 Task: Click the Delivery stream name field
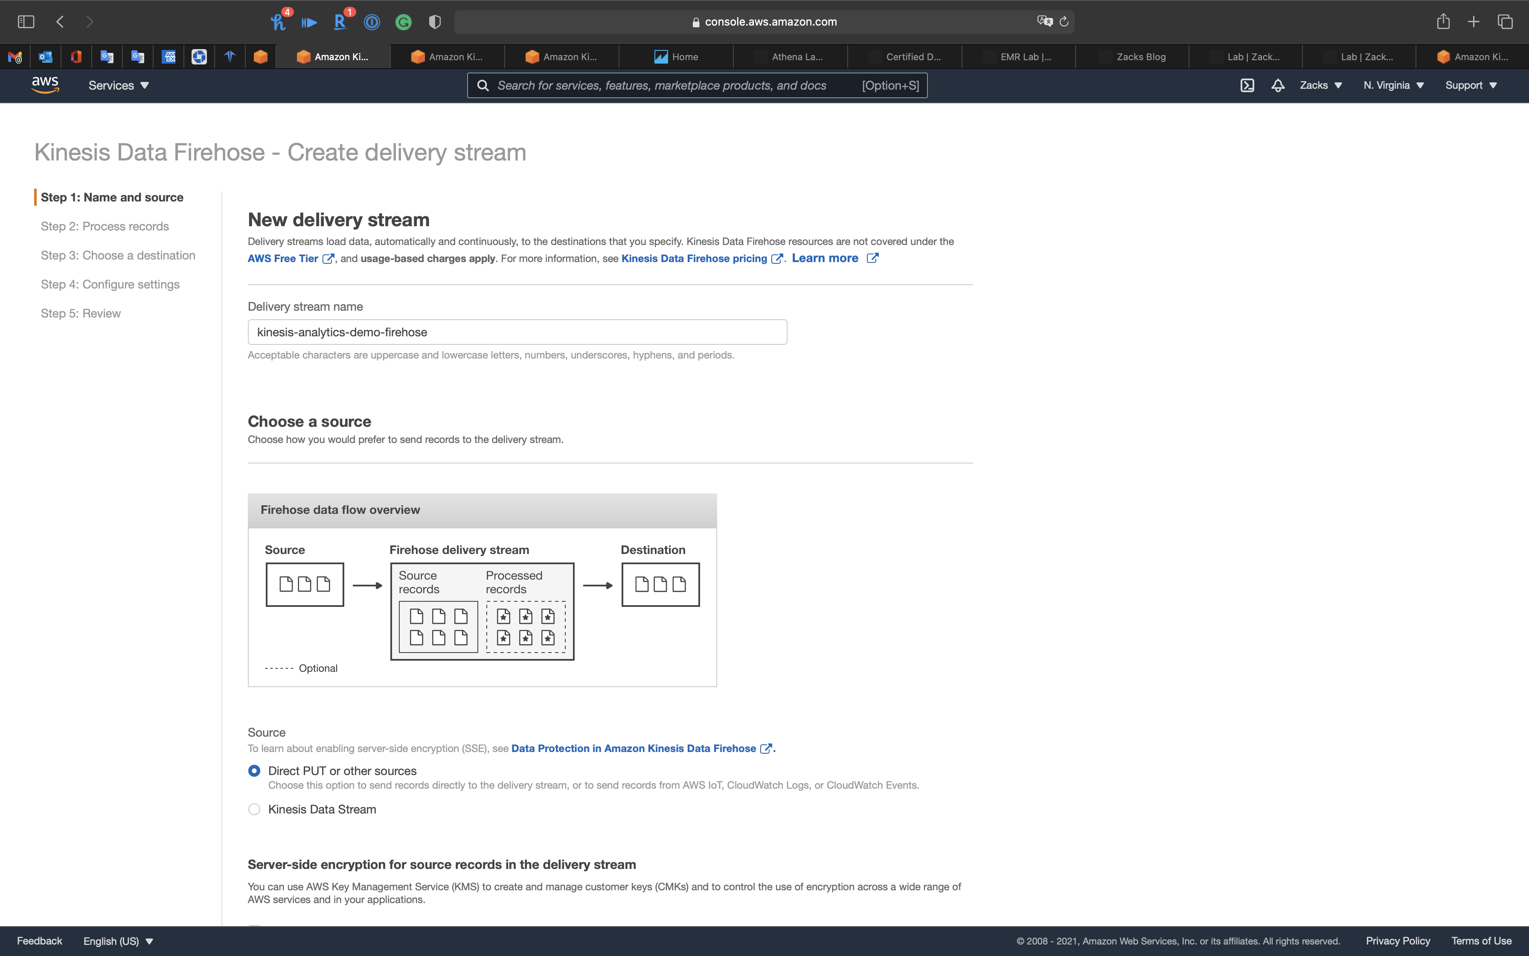(x=517, y=332)
